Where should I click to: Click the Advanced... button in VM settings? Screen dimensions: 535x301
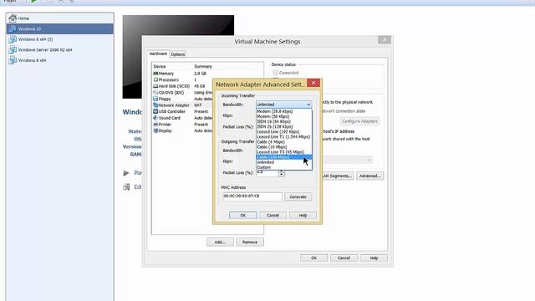pos(369,176)
